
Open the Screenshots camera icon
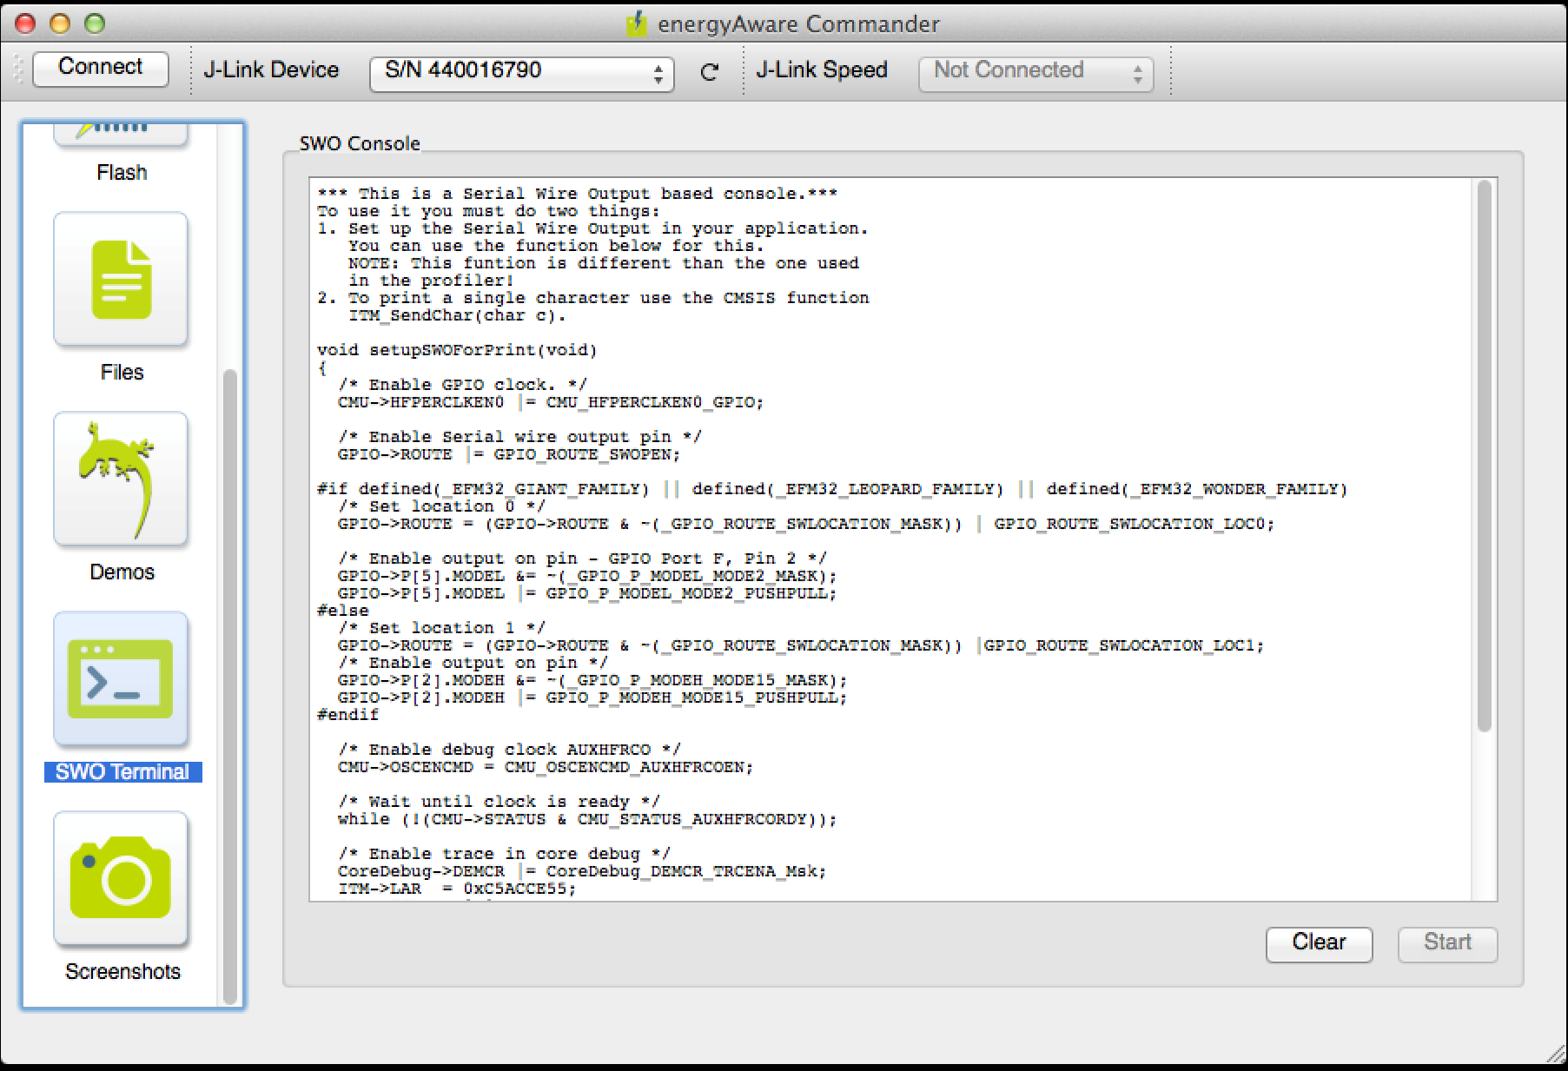(121, 878)
